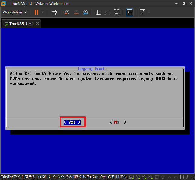The image size is (195, 180).
Task: Toggle the thumbnail bar view
Action: (107, 12)
